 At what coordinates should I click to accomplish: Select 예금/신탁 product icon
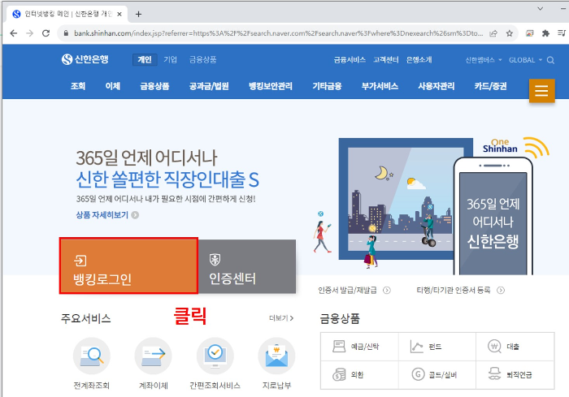339,346
